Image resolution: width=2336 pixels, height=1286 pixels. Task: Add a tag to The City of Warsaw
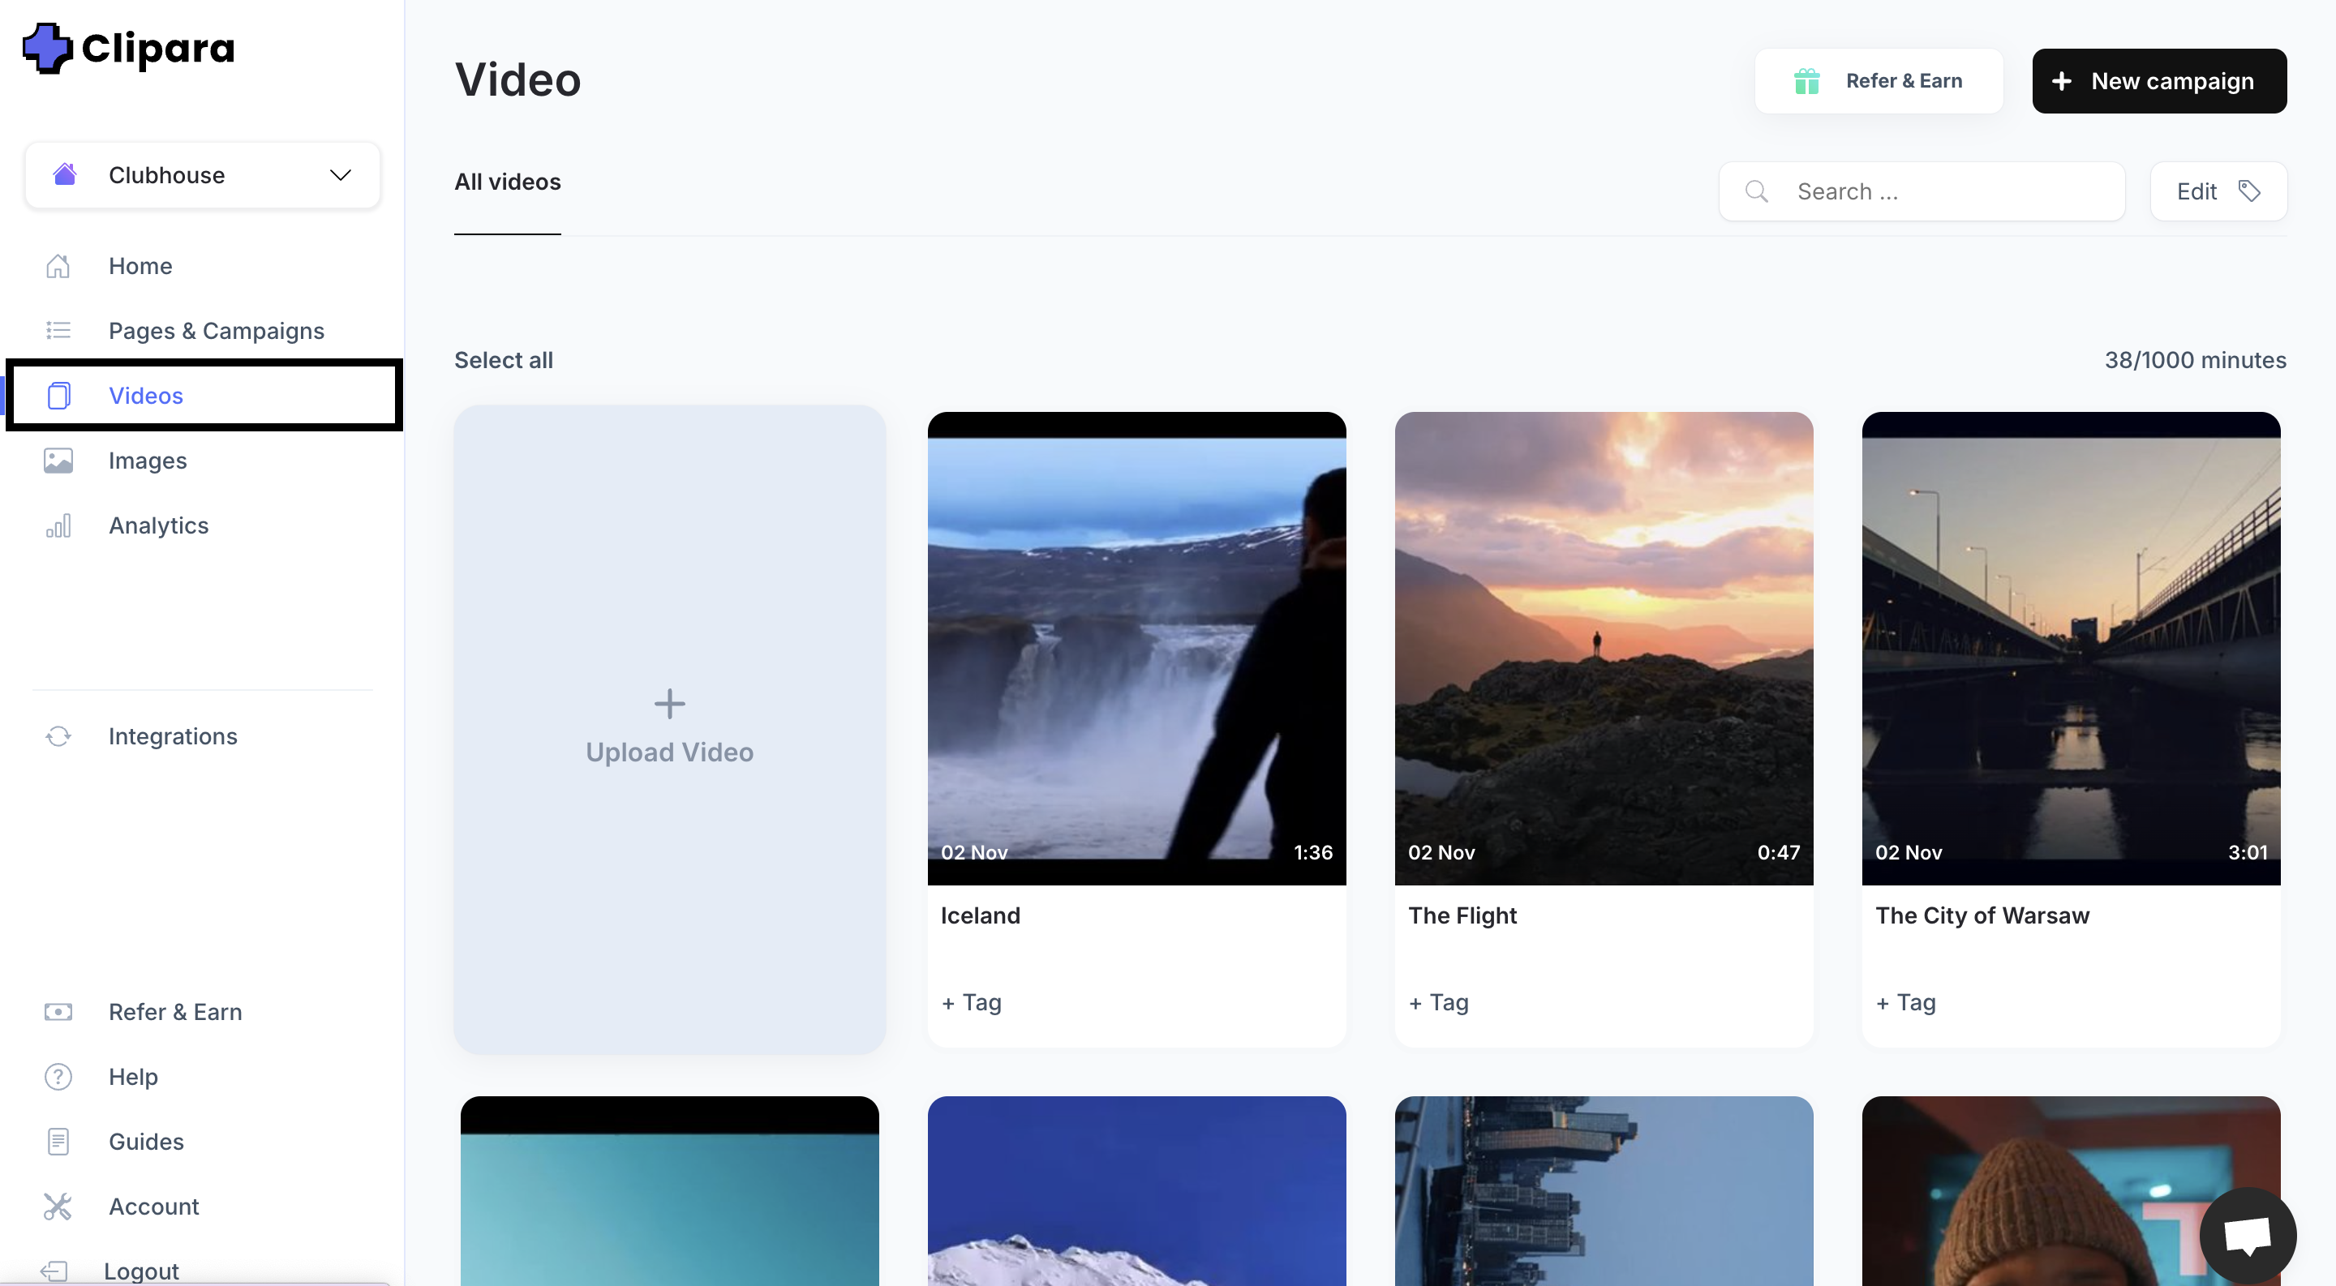[1905, 1002]
